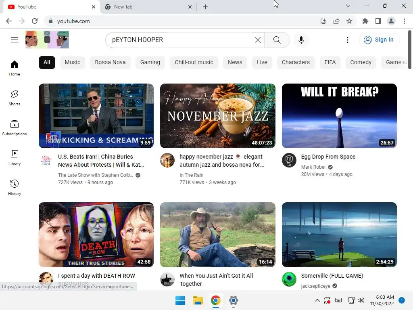The height and width of the screenshot is (310, 413).
Task: Select the Characters filter chip
Action: click(x=296, y=62)
